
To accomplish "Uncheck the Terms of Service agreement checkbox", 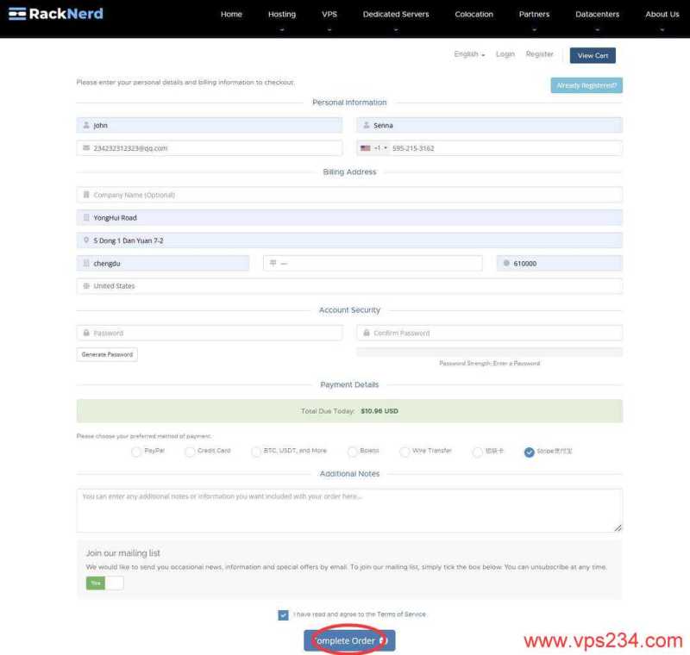I will click(x=284, y=615).
